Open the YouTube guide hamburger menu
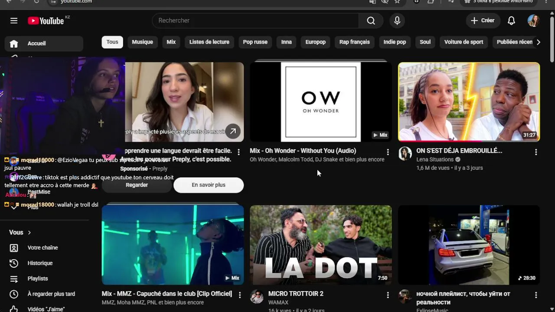The image size is (555, 312). point(14,20)
